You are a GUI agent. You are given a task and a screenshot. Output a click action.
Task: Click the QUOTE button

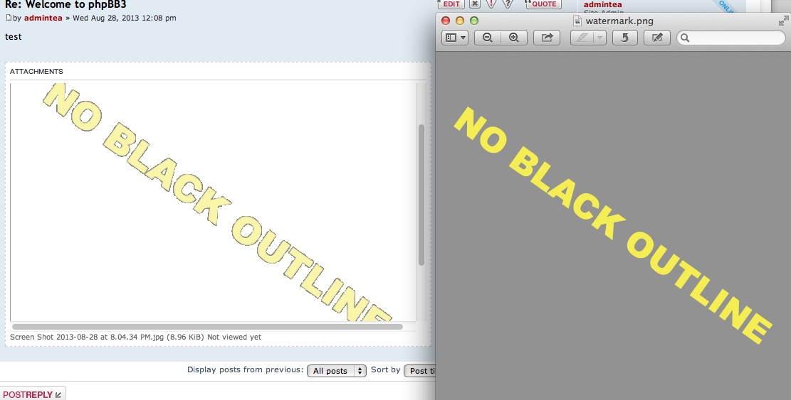(x=543, y=4)
